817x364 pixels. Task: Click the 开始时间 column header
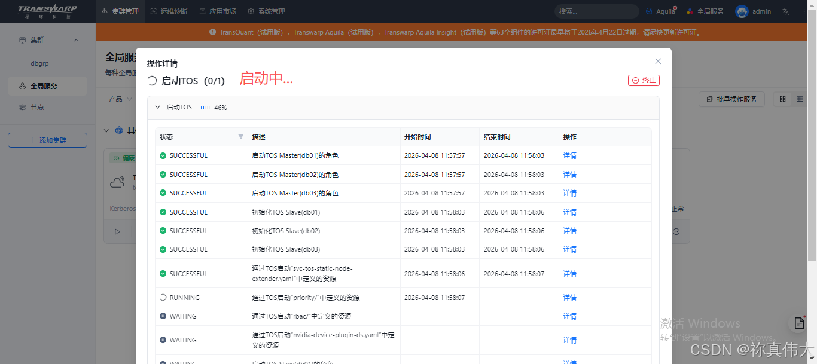pos(440,137)
